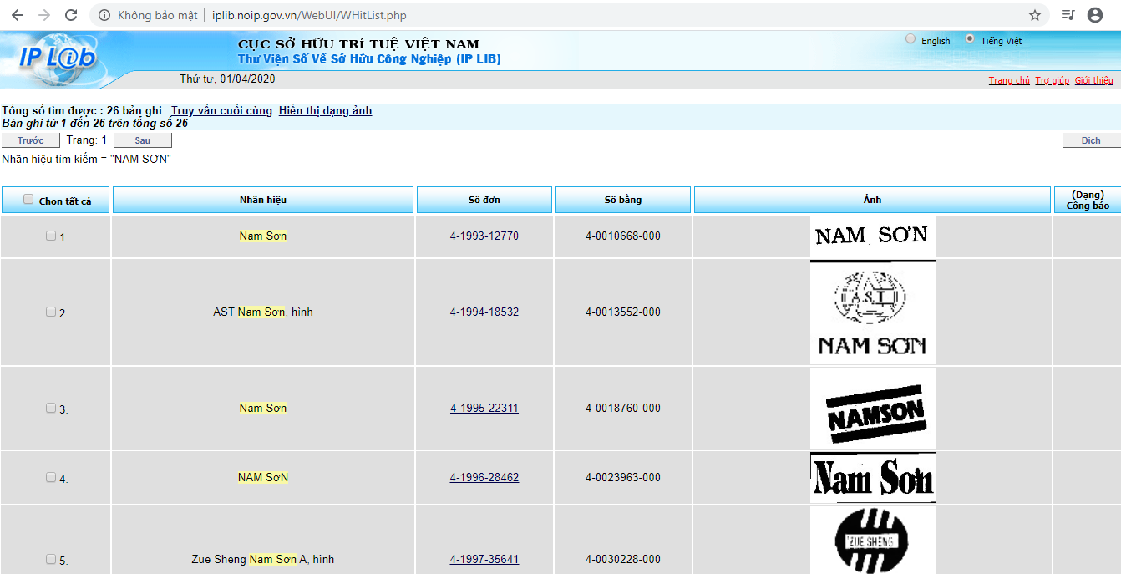Click registration number 4-0030228-000
Viewport: 1121px width, 574px height.
pos(623,559)
